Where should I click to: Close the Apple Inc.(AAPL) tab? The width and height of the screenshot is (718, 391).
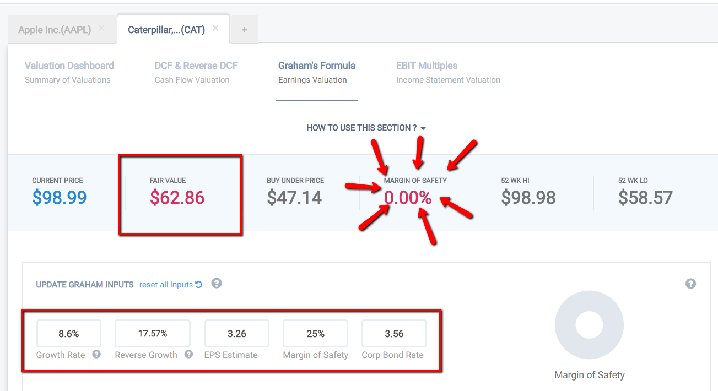[x=101, y=28]
